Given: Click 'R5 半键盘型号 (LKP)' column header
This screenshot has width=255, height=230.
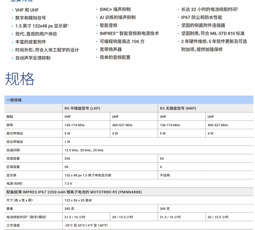Looking at the screenshot, I should tap(82, 109).
